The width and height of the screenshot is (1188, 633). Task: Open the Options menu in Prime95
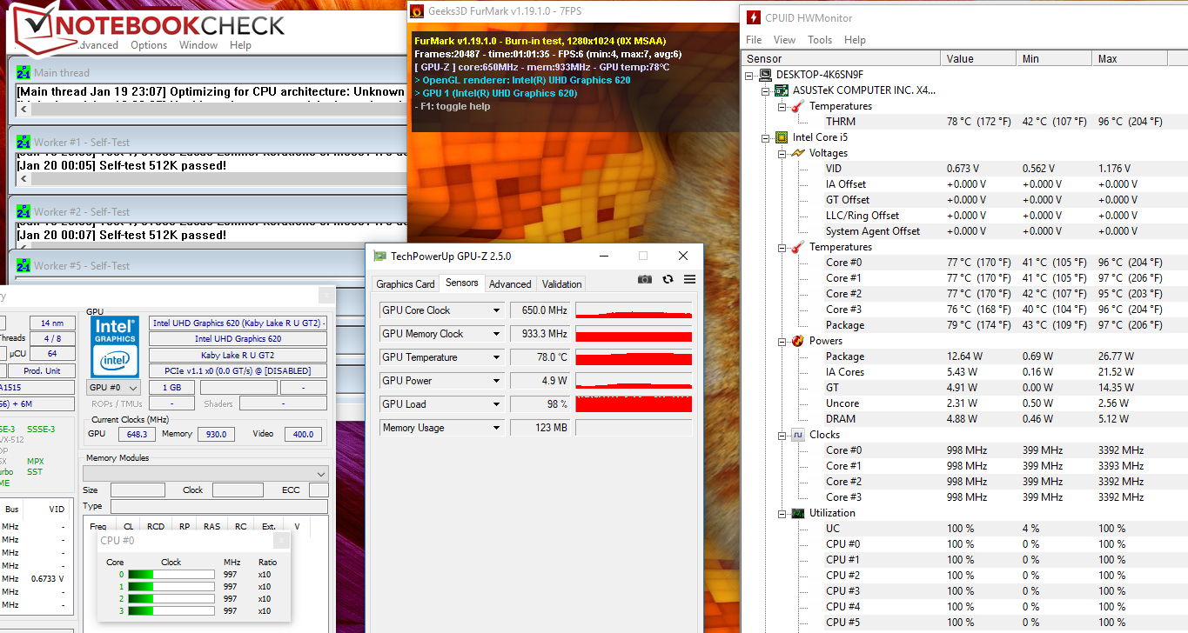(149, 45)
